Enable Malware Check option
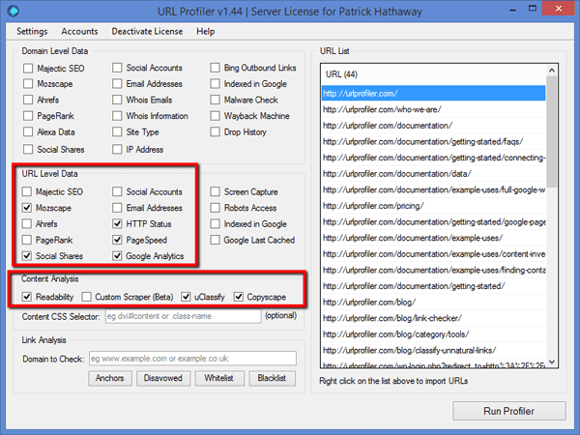 tap(215, 100)
